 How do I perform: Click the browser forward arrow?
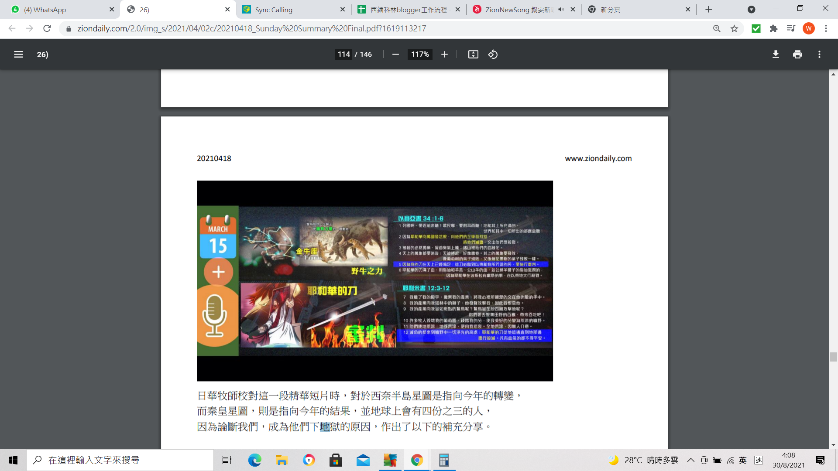pyautogui.click(x=29, y=28)
